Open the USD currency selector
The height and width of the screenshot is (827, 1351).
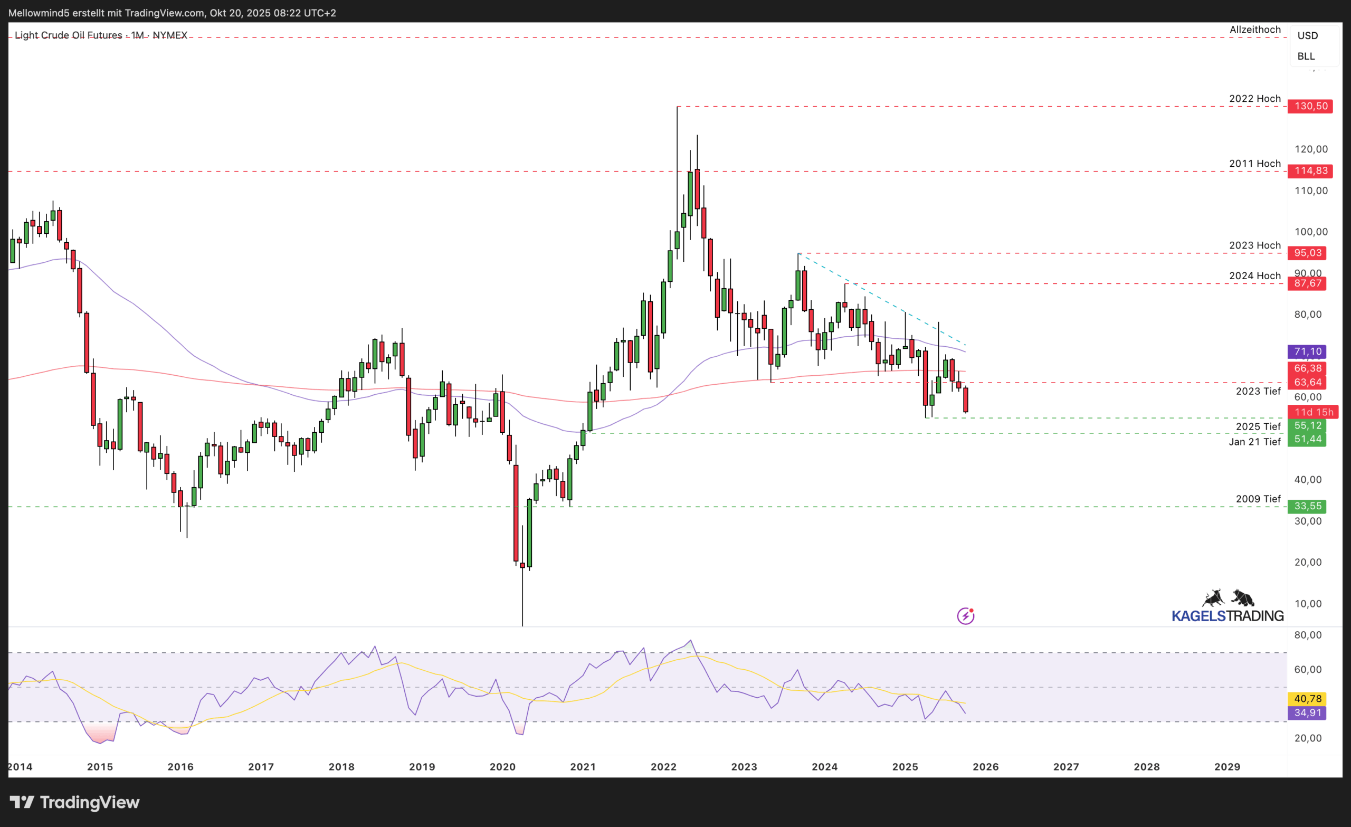(1308, 36)
